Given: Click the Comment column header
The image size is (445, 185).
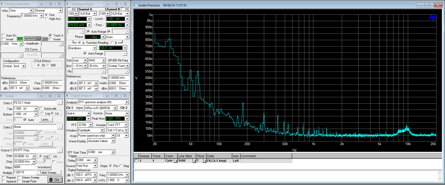Looking at the screenshot, I should click(x=266, y=156).
